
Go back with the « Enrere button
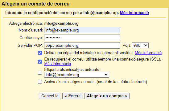click(x=73, y=96)
